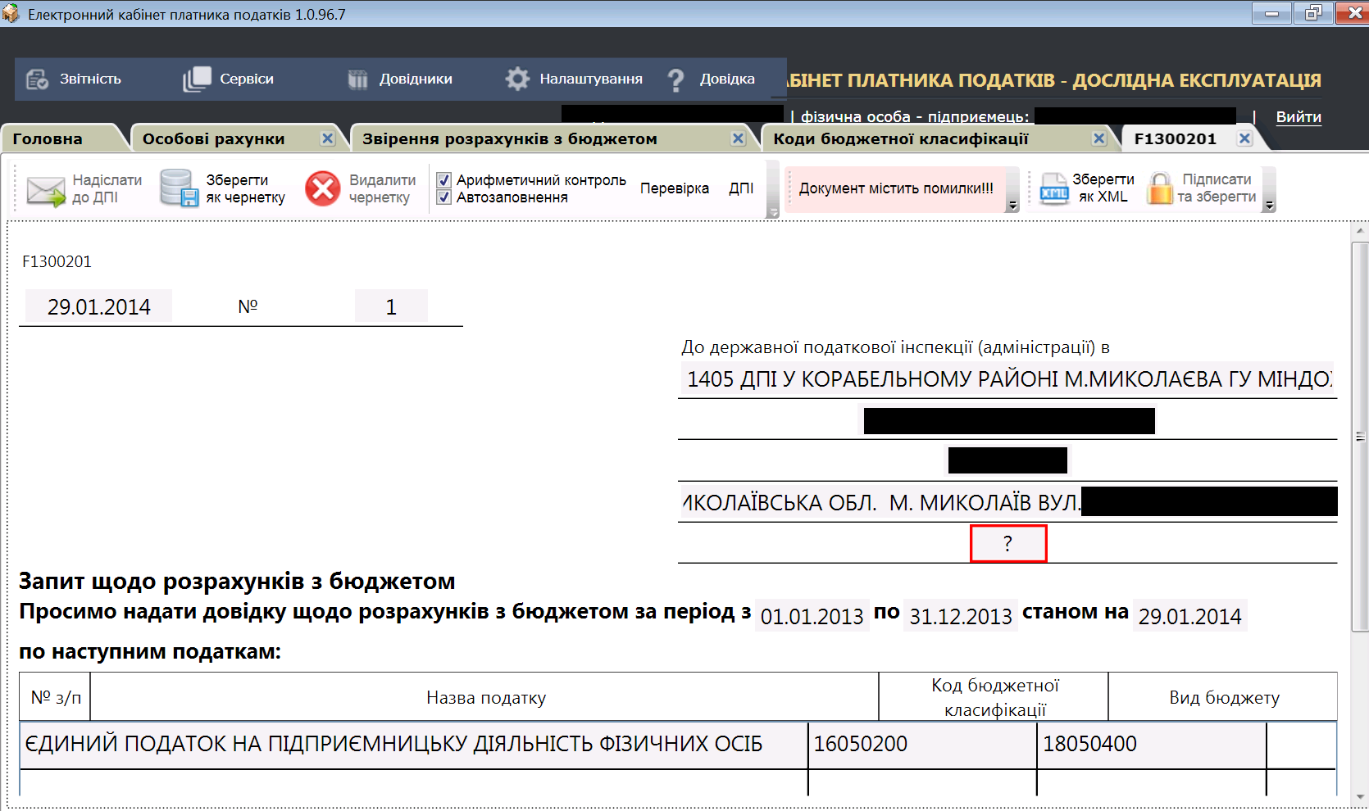This screenshot has width=1369, height=811.
Task: Switch to Коди бюджетної класифікації tab
Action: pos(900,139)
